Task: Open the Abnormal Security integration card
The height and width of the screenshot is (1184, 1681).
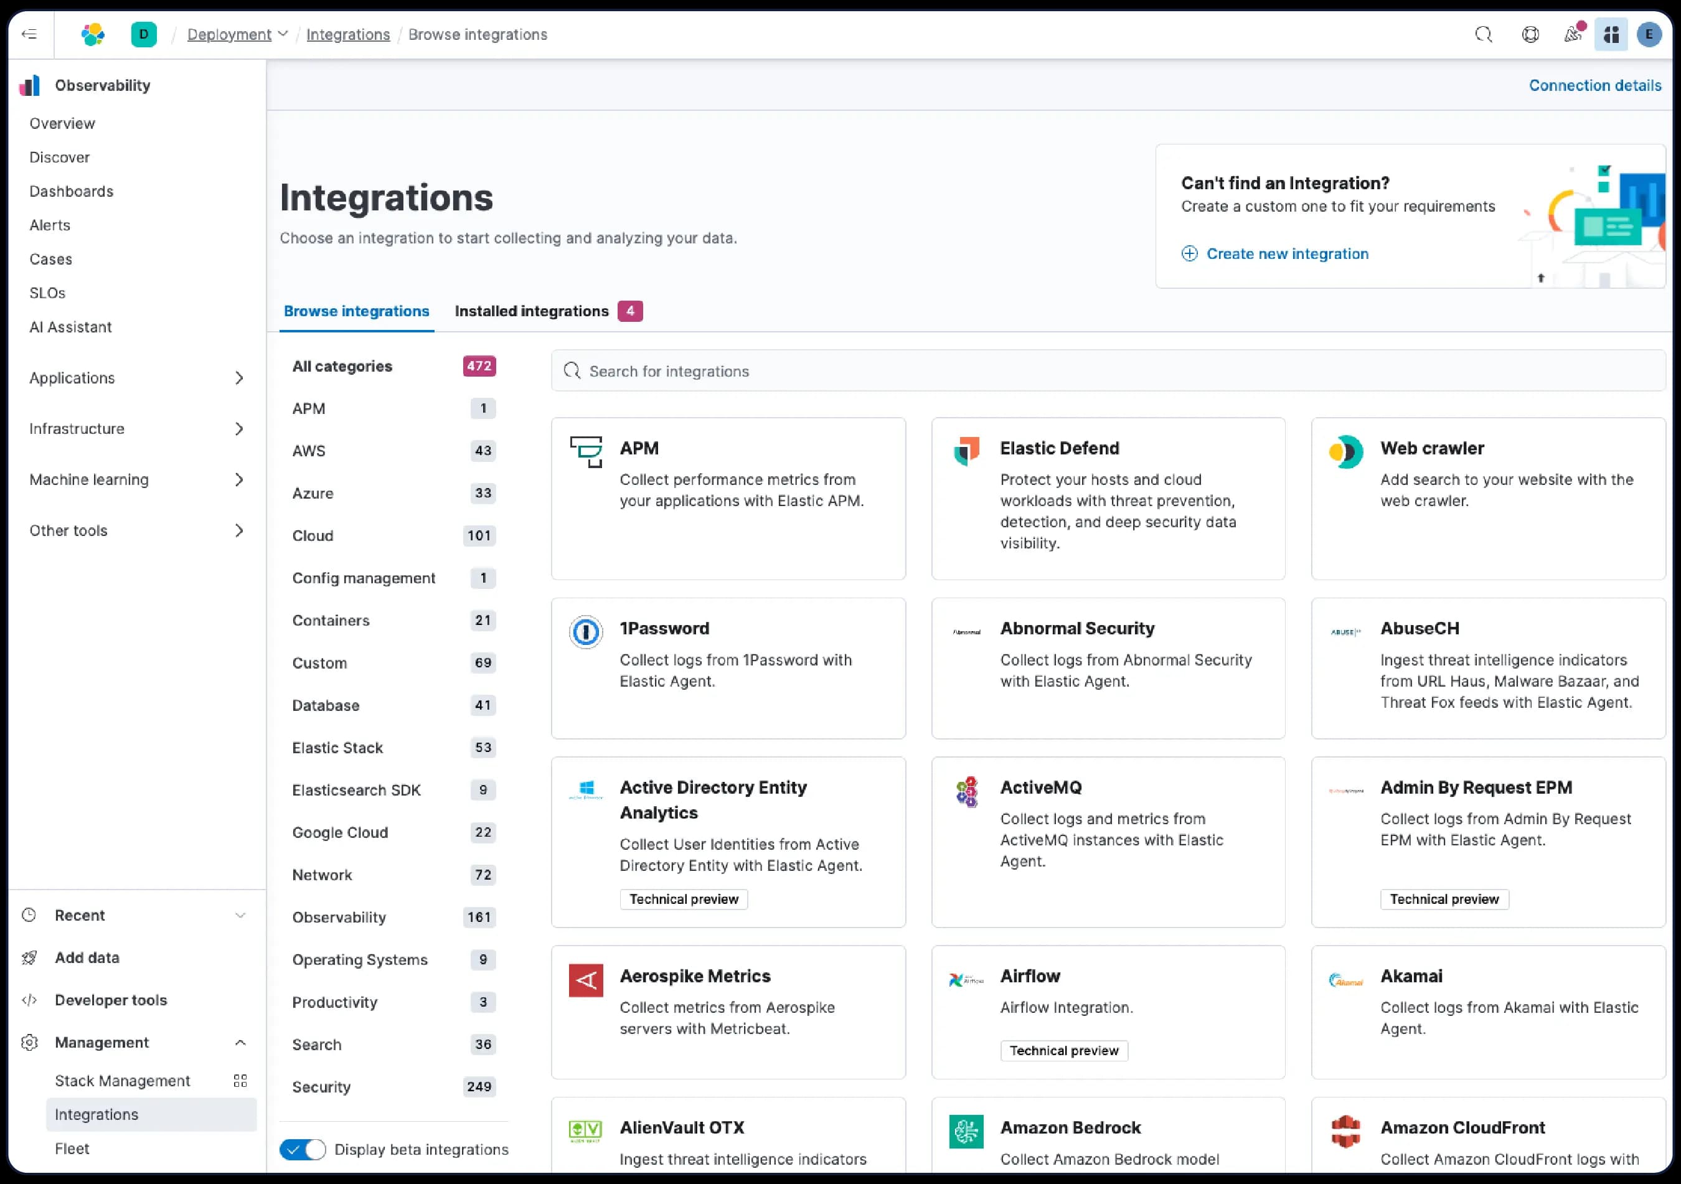Action: [x=1108, y=668]
